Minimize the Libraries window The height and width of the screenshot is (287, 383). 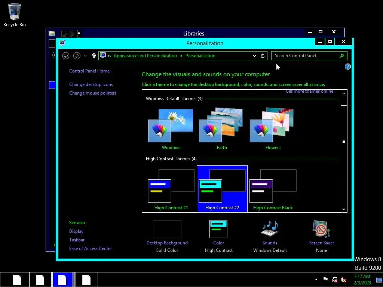[x=310, y=32]
